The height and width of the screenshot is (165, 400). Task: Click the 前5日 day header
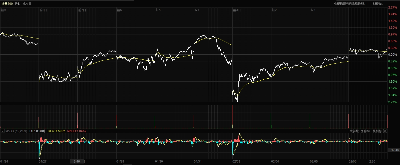160,10
